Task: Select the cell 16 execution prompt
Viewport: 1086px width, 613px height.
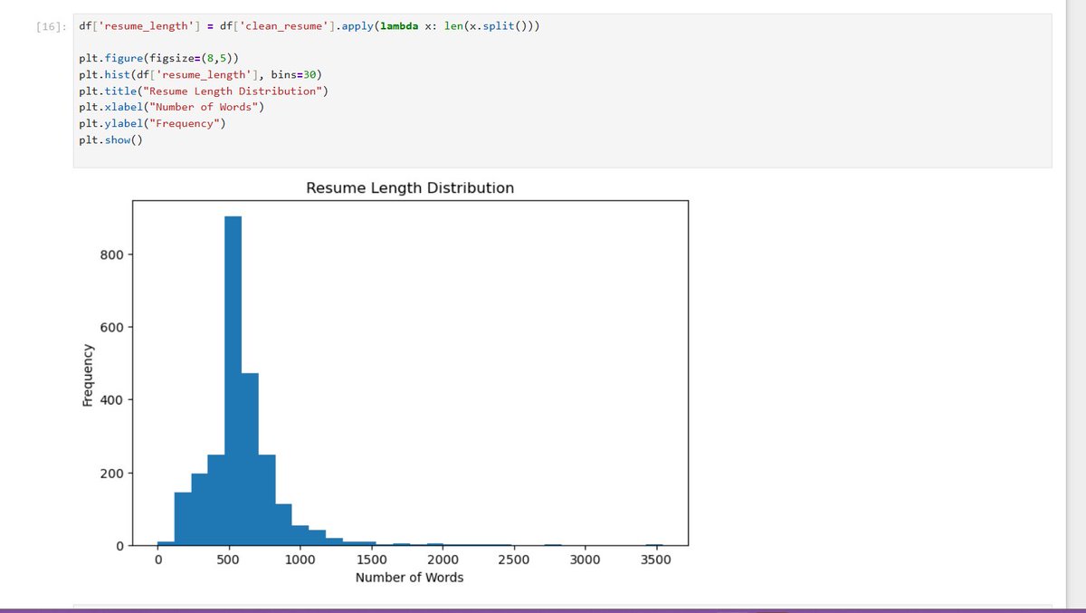Action: tap(50, 26)
